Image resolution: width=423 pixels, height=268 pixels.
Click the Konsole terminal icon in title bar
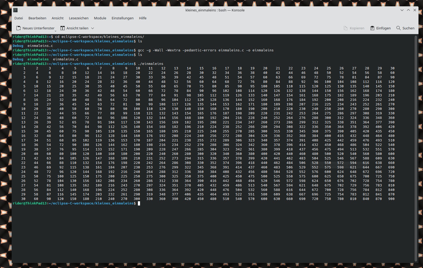[15, 10]
